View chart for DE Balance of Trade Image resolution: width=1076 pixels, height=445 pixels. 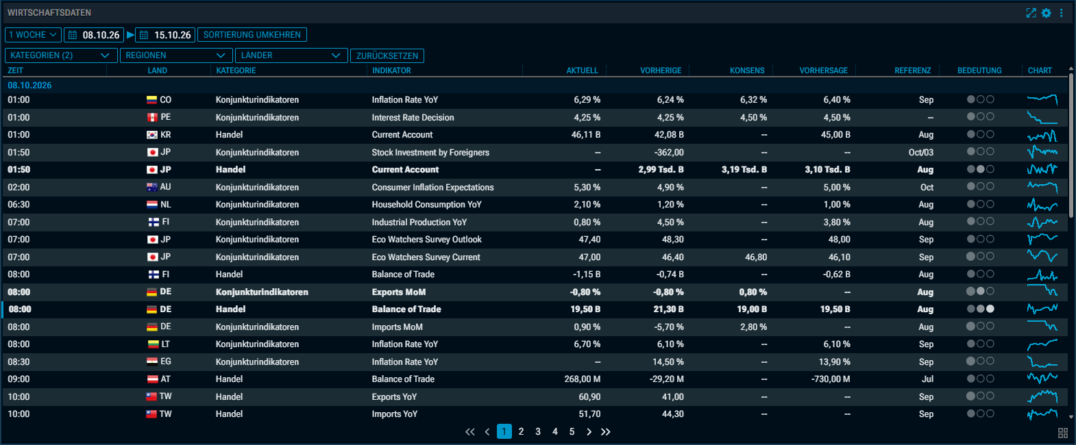click(1042, 309)
